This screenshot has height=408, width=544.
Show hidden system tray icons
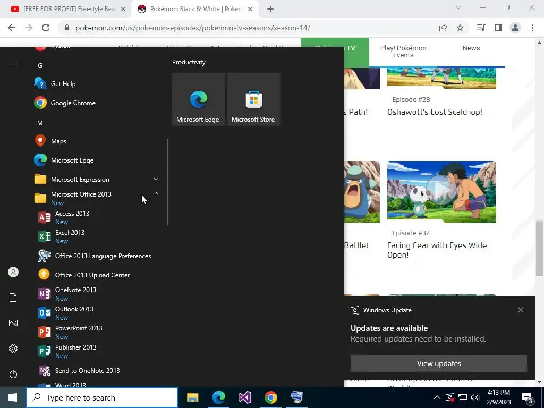pos(437,397)
